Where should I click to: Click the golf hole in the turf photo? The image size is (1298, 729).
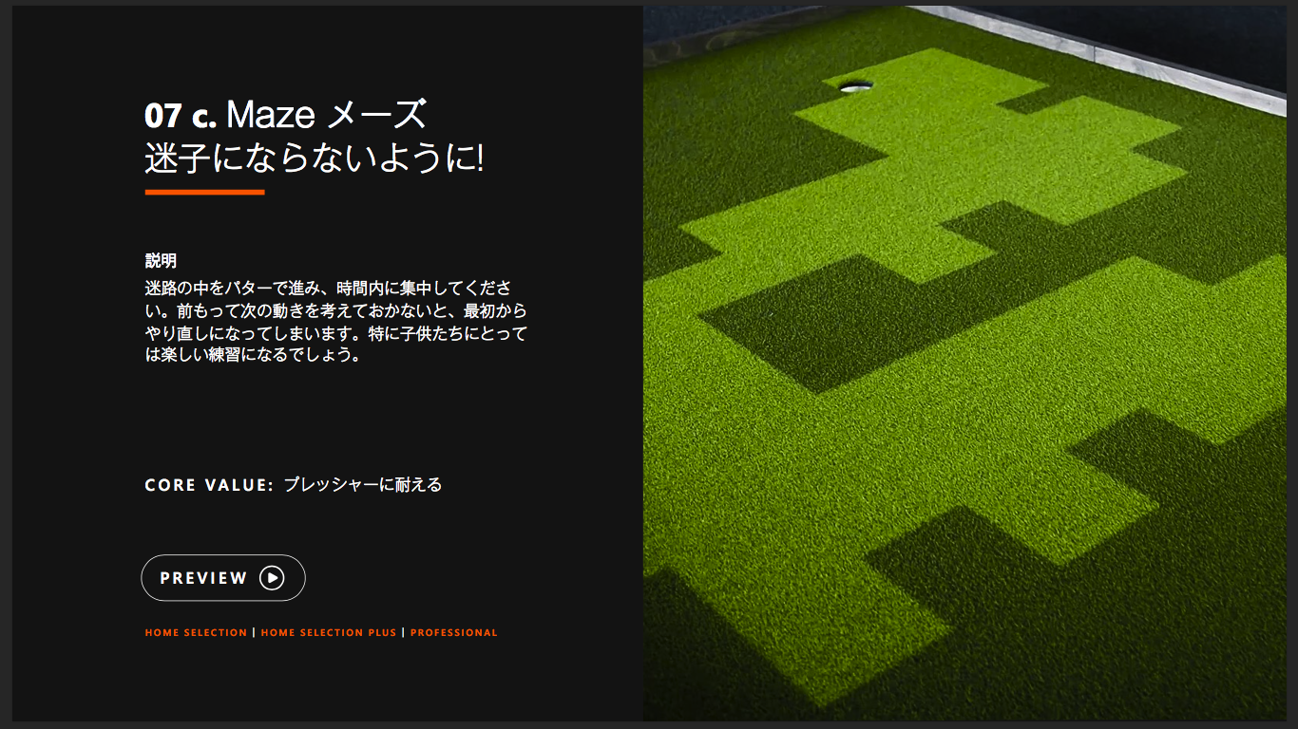point(855,85)
